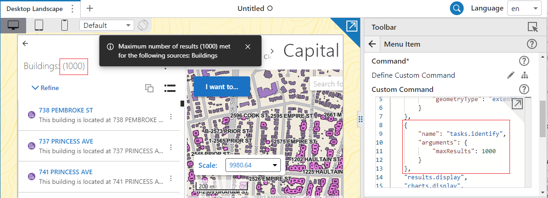The width and height of the screenshot is (548, 198).
Task: Open help for Menu Item
Action: coord(532,44)
